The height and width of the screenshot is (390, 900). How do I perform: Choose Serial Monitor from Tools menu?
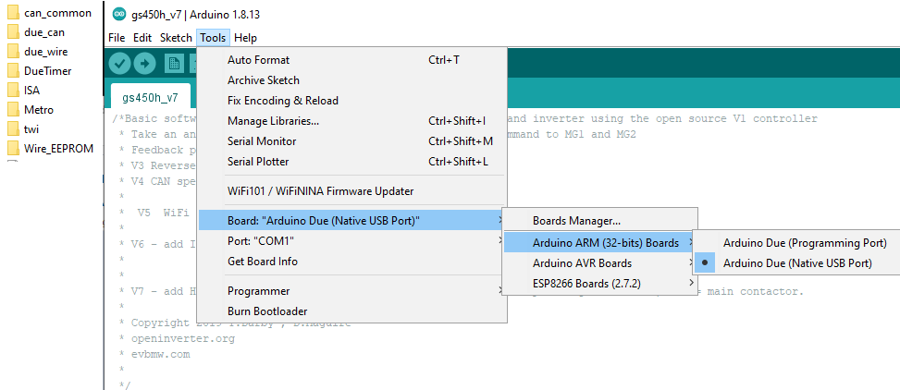point(262,141)
